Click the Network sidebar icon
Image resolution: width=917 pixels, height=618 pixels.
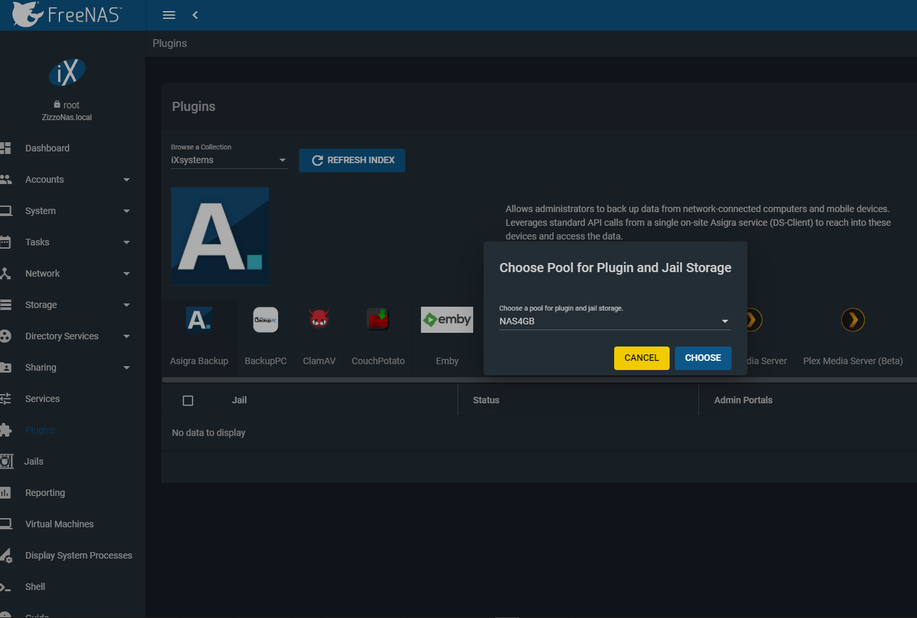tap(5, 273)
